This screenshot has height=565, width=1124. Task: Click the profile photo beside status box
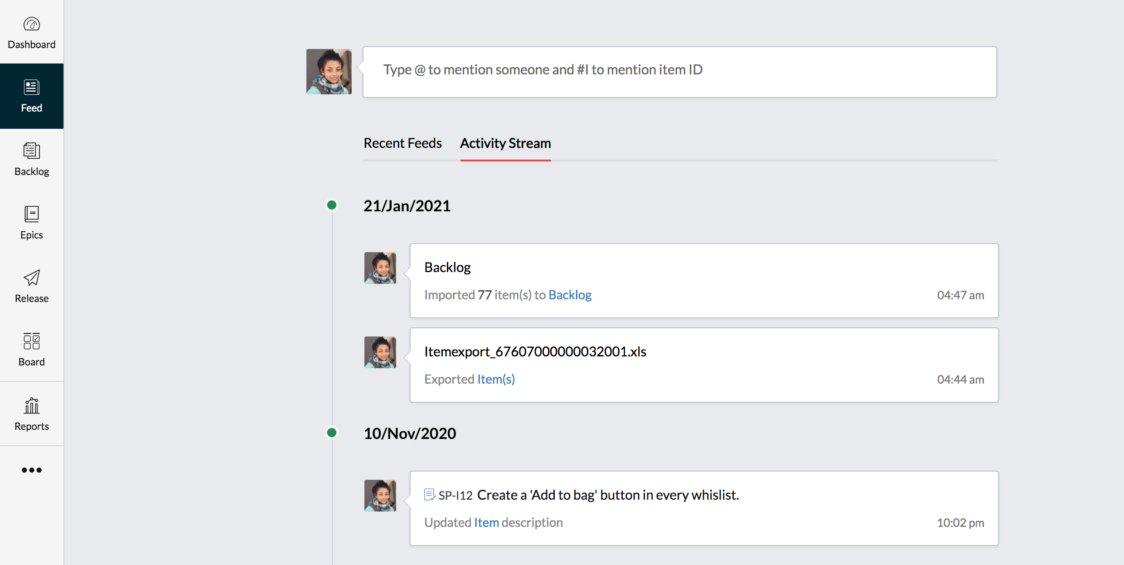point(329,72)
